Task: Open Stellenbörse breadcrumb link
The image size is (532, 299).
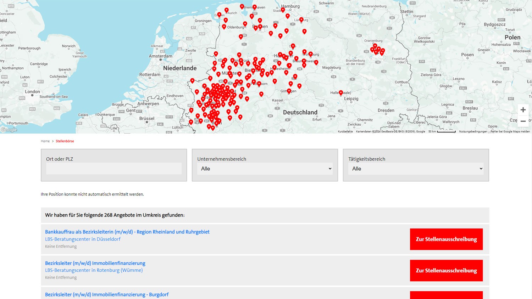Action: (65, 141)
